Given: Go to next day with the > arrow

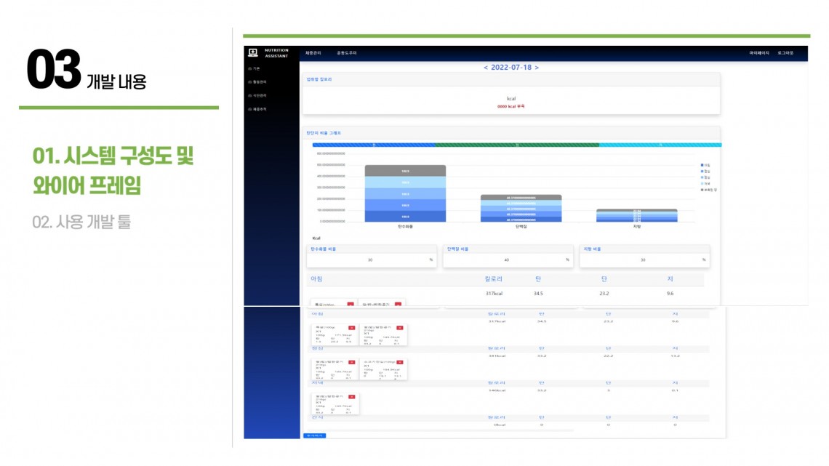Looking at the screenshot, I should 537,68.
